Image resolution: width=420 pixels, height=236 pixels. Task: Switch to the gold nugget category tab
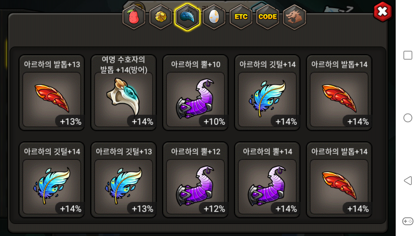click(x=160, y=17)
